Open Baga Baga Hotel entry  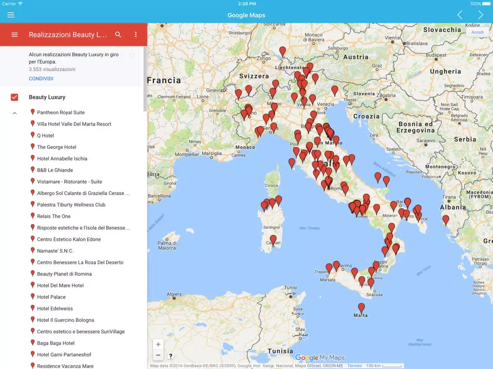(56, 343)
